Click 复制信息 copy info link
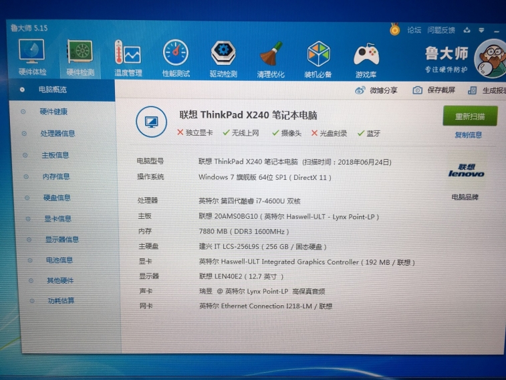Screen dimensions: 506x380 [469, 134]
